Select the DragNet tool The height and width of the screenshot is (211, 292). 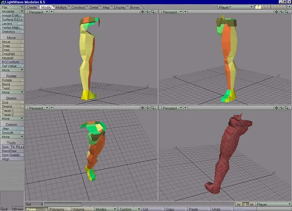tap(12, 54)
